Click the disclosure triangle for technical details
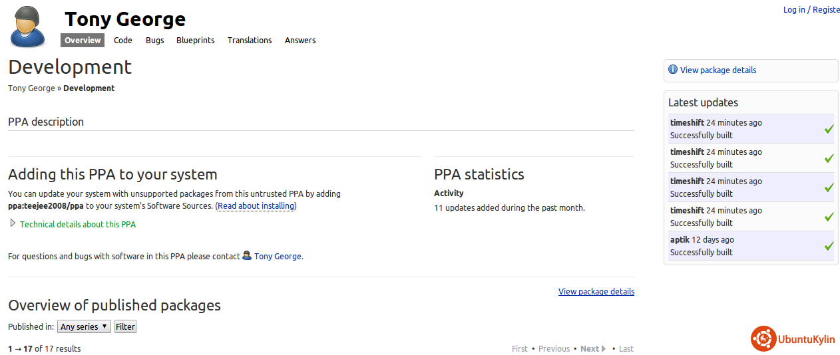840x355 pixels. 13,224
